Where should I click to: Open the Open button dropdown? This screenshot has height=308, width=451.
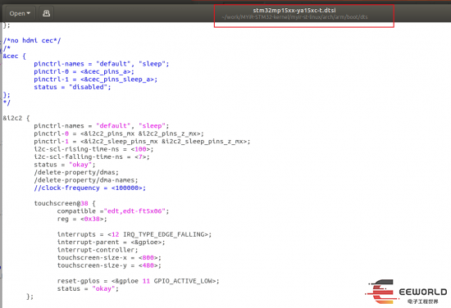(x=20, y=13)
